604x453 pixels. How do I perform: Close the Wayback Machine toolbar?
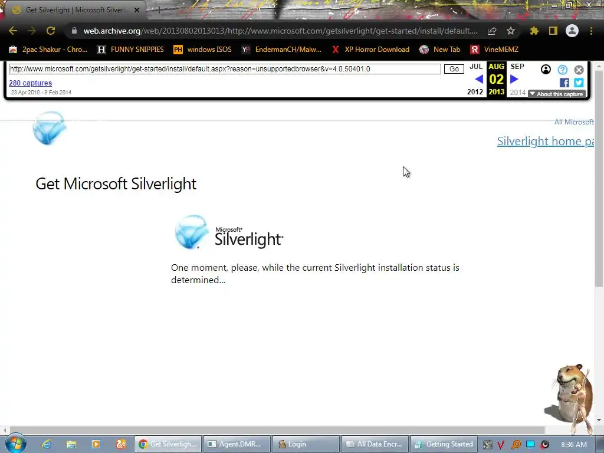(x=579, y=70)
